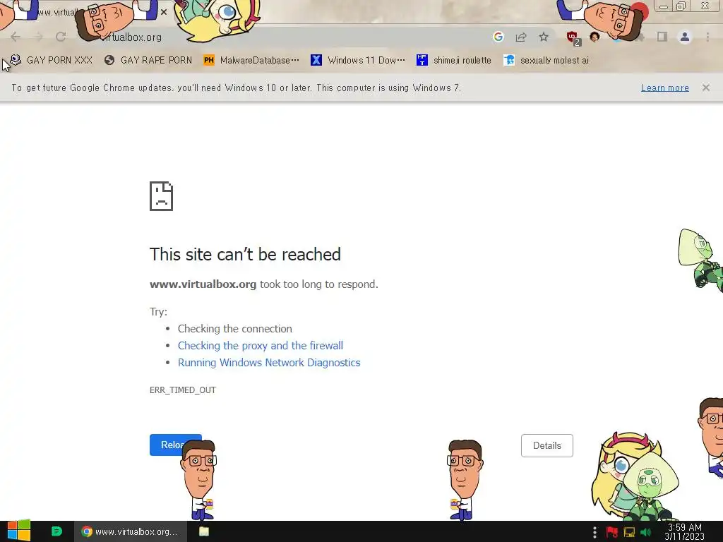The height and width of the screenshot is (542, 723).
Task: Open the green chat app taskbar icon
Action: click(56, 531)
